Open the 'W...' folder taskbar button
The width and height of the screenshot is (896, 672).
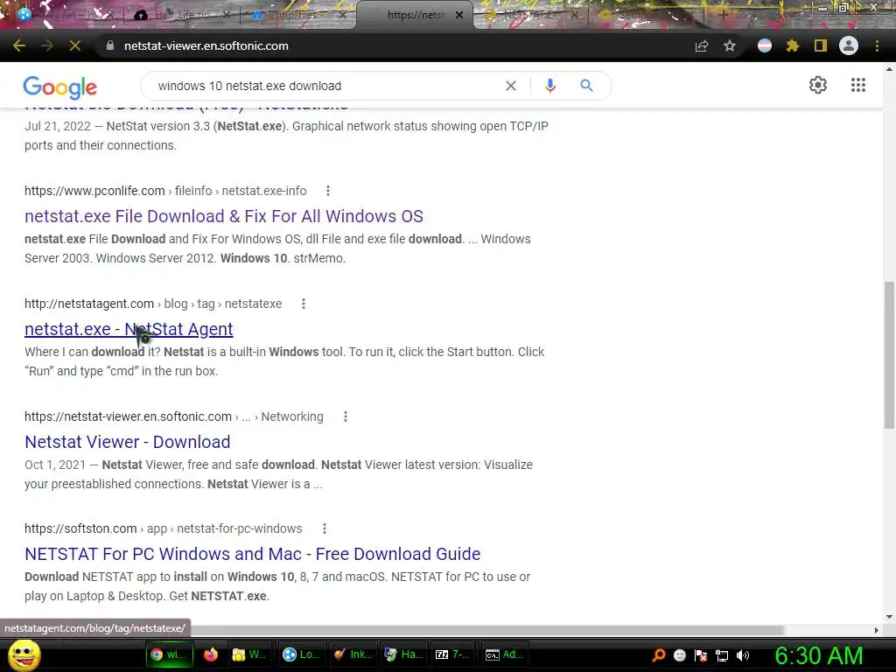click(249, 654)
